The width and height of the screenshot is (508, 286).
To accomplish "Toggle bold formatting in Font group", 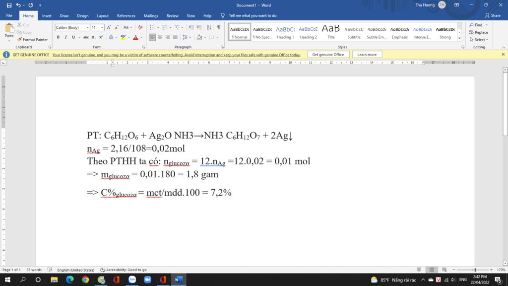I will coord(58,37).
